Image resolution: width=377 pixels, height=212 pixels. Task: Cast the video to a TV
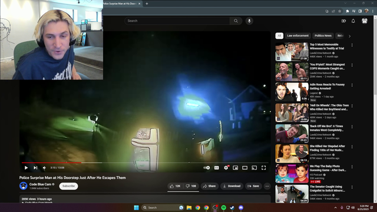tap(254, 168)
